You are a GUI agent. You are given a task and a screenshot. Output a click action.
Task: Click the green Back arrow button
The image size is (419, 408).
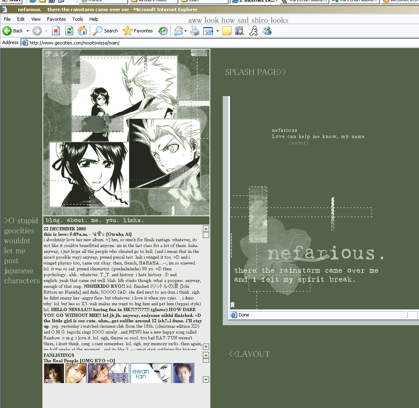tap(7, 31)
